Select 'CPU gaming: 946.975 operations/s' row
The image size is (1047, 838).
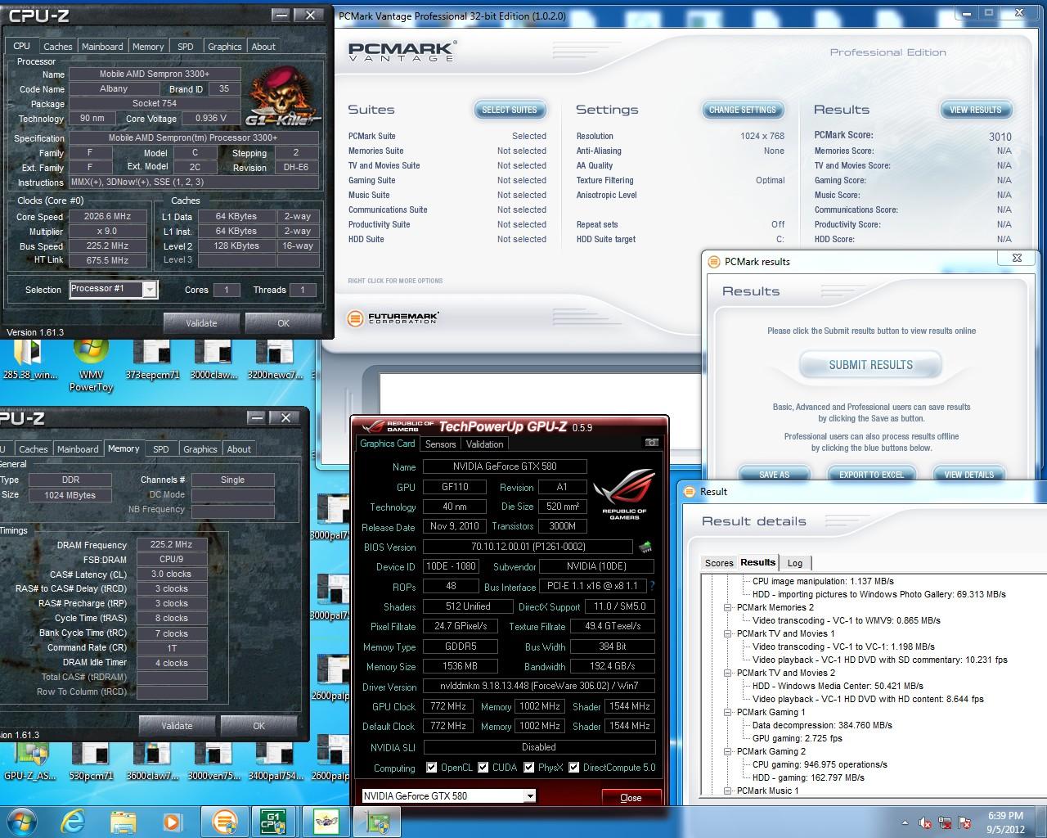pos(820,764)
